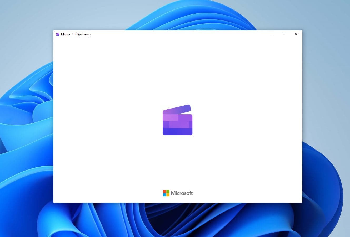Click the green square in the Microsoft logo
The width and height of the screenshot is (350, 237).
pos(168,192)
